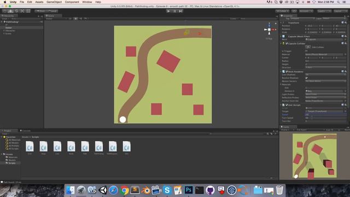Image resolution: width=350 pixels, height=197 pixels.
Task: Switch to the Inspector tab
Action: click(x=288, y=16)
